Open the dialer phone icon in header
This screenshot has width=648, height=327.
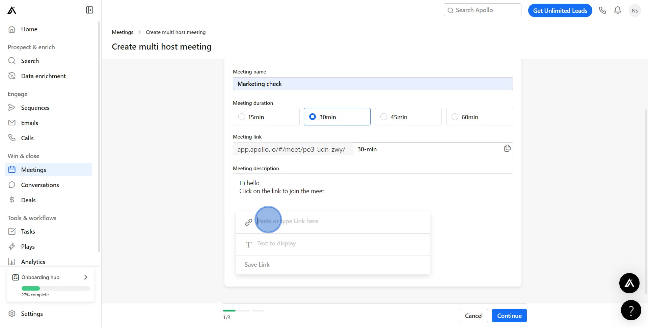coord(602,10)
